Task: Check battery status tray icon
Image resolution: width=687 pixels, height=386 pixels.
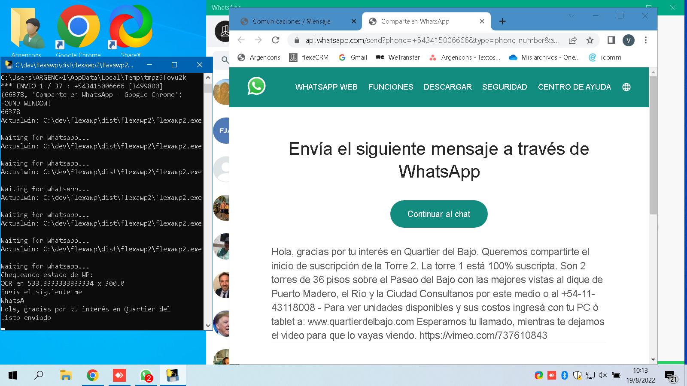Action: tap(616, 376)
